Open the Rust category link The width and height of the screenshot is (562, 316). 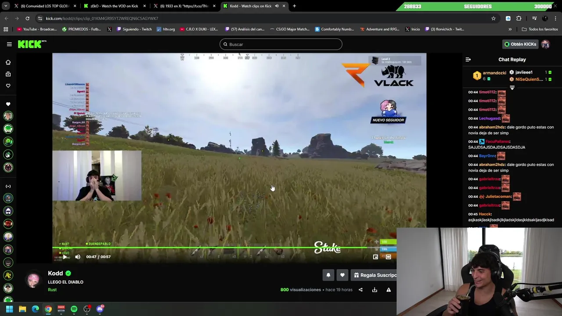(52, 290)
